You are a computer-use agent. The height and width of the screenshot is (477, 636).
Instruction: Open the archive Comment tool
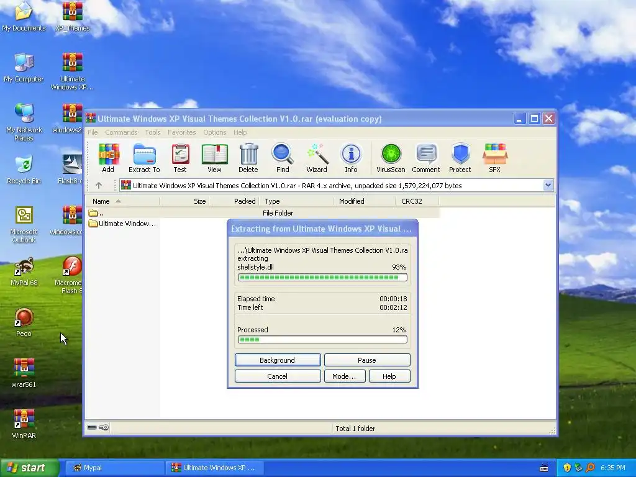click(x=426, y=158)
